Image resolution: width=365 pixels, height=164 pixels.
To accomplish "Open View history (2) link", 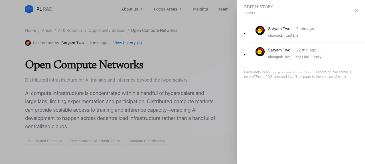I will (127, 43).
